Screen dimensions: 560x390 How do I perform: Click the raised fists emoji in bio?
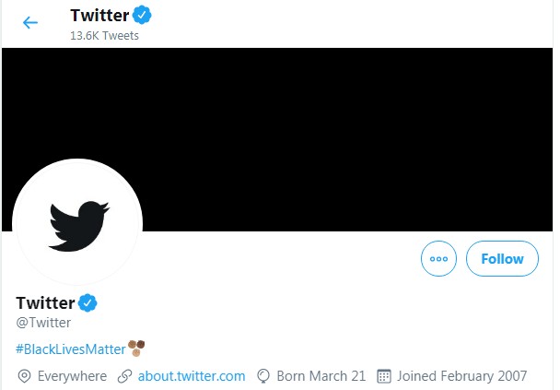[x=136, y=348]
